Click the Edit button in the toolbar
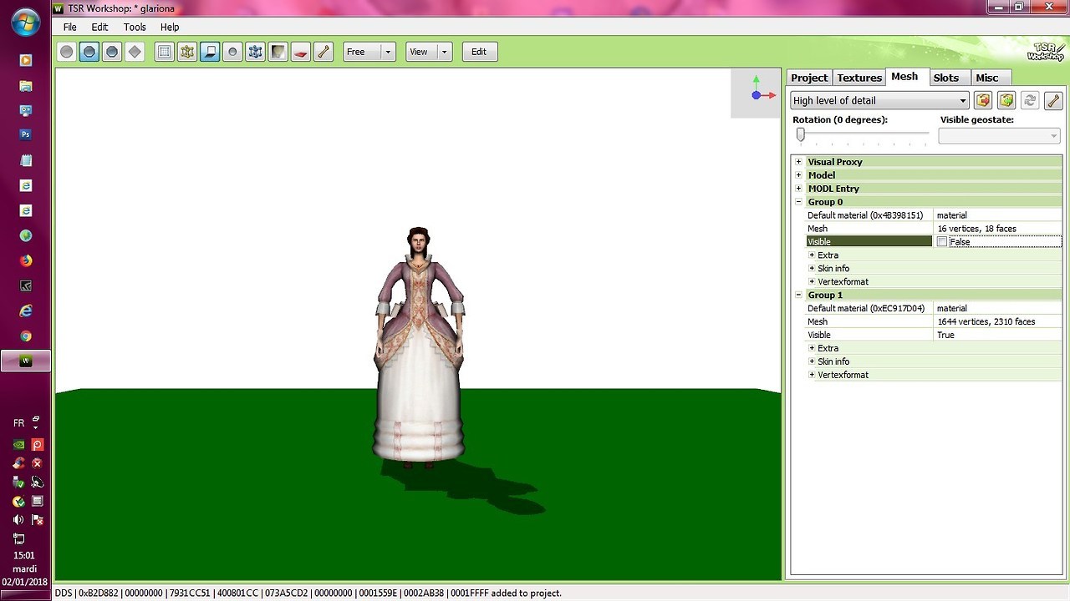This screenshot has width=1070, height=601. 479,52
